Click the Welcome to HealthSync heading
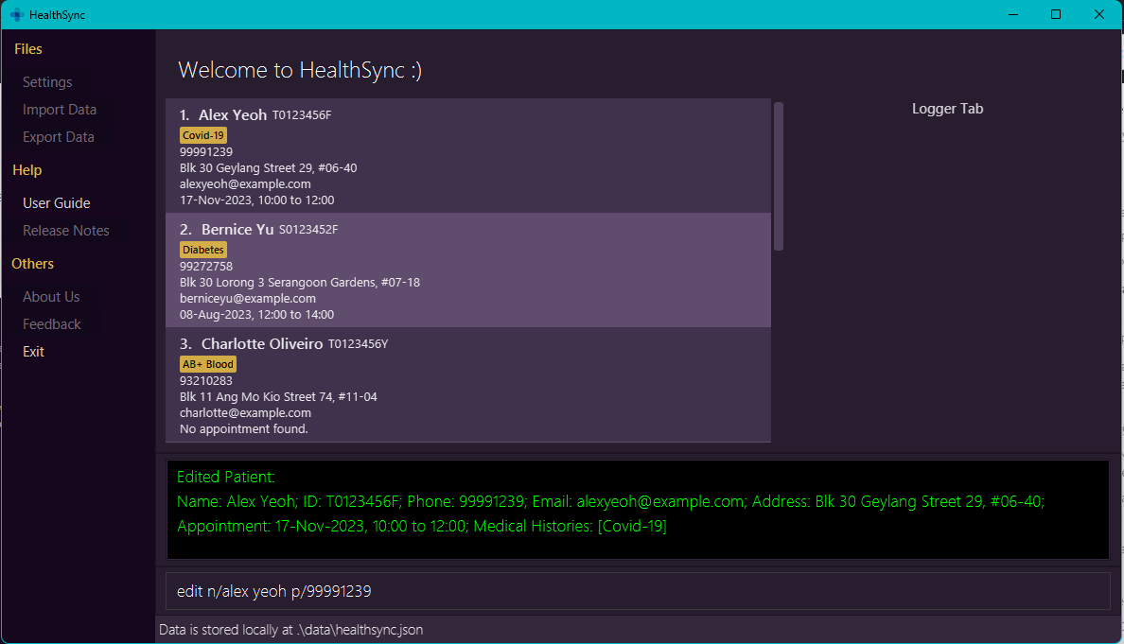1124x644 pixels. tap(300, 70)
